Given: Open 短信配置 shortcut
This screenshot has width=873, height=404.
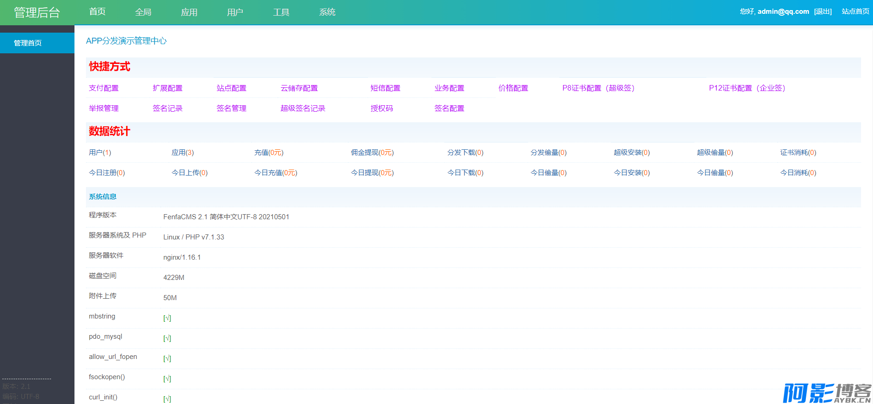Looking at the screenshot, I should coord(385,88).
